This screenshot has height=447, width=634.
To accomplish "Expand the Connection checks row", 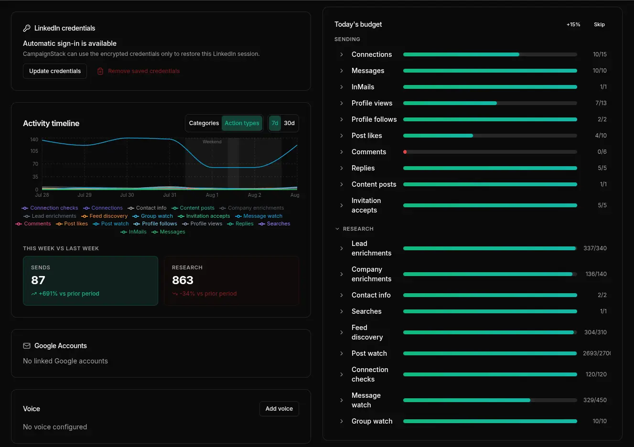I will [x=341, y=374].
